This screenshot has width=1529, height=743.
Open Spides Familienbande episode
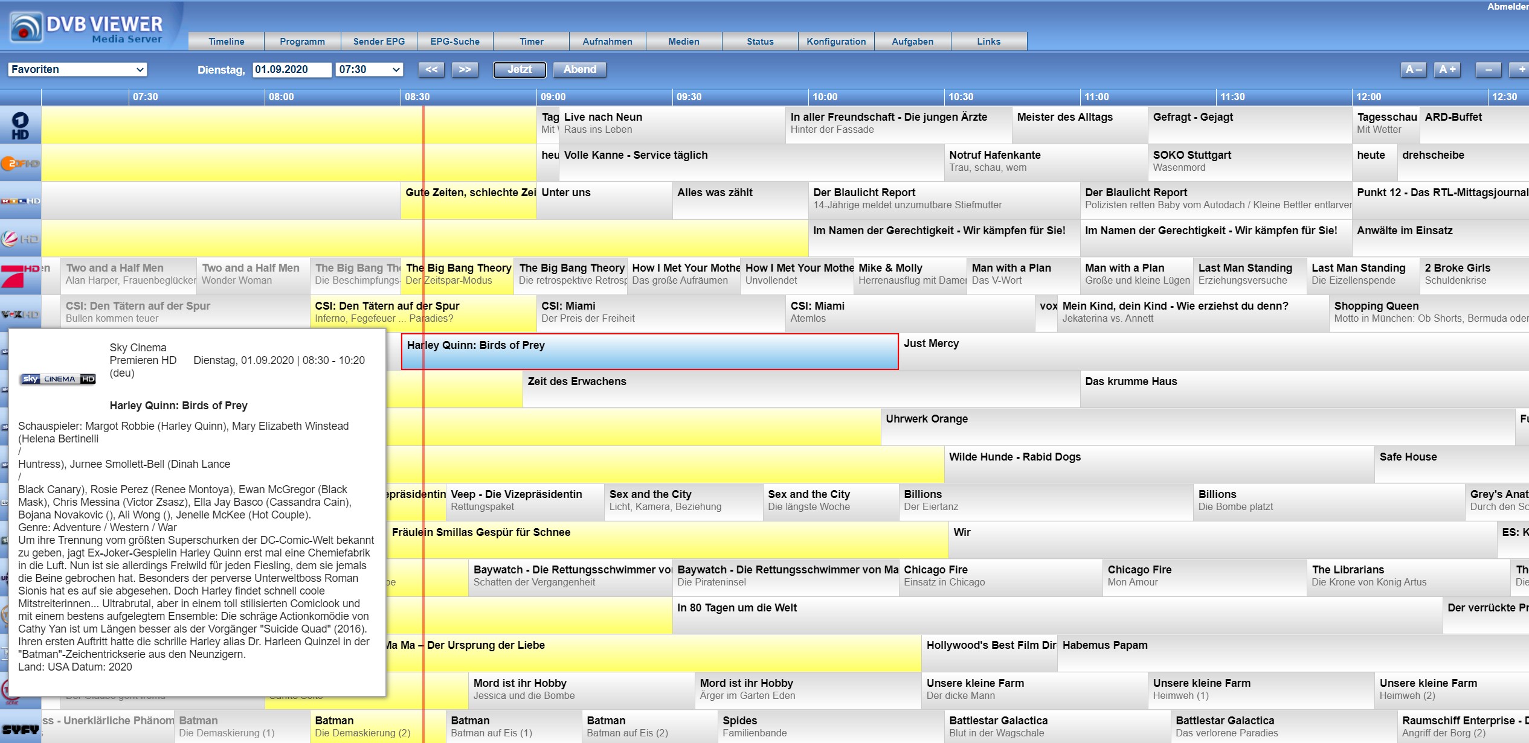831,727
